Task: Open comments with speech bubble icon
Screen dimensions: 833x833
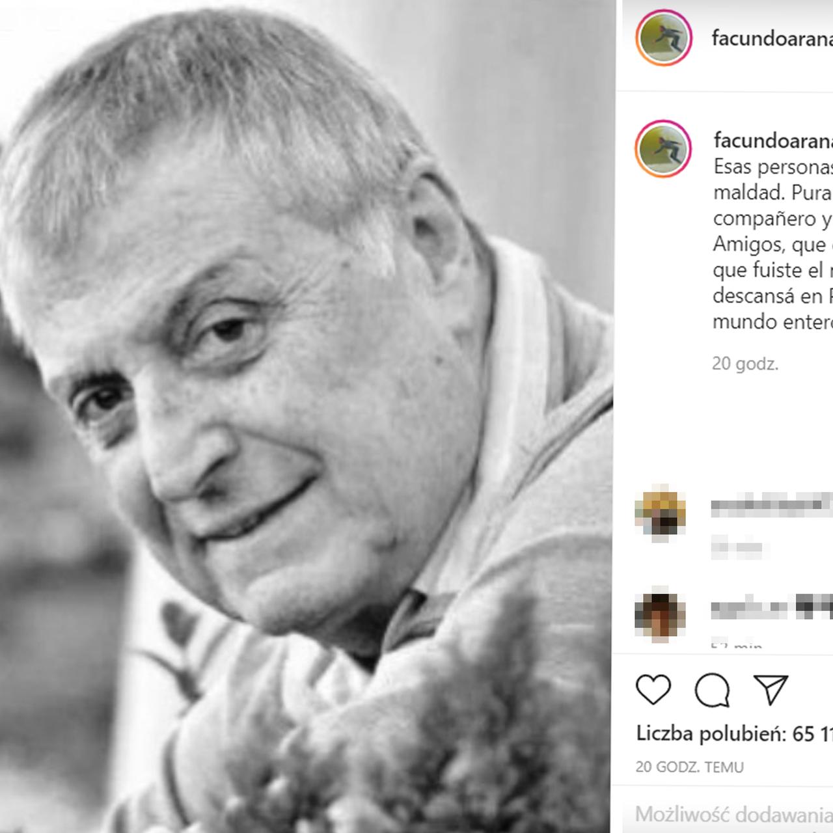Action: 712,690
